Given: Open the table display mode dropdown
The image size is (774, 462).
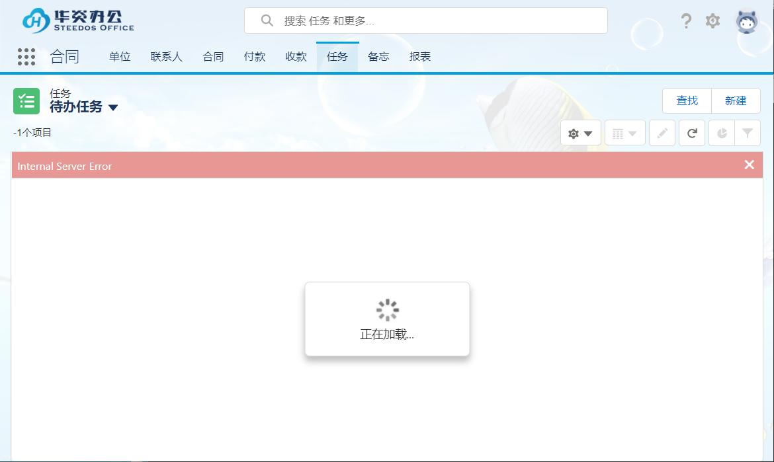Looking at the screenshot, I should (625, 133).
